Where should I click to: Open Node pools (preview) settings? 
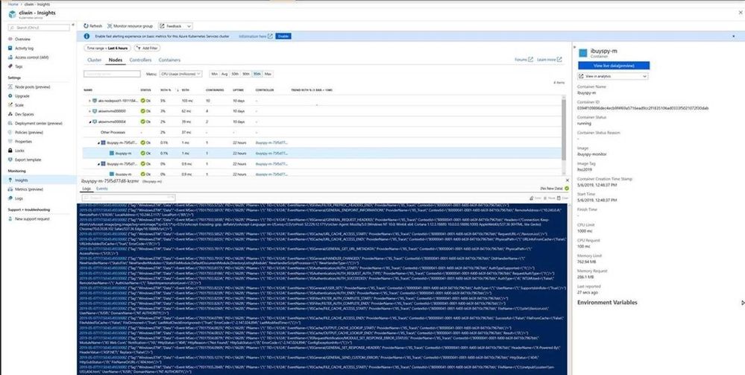(32, 87)
